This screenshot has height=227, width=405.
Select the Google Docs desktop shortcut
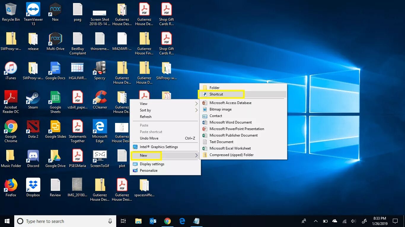point(55,71)
